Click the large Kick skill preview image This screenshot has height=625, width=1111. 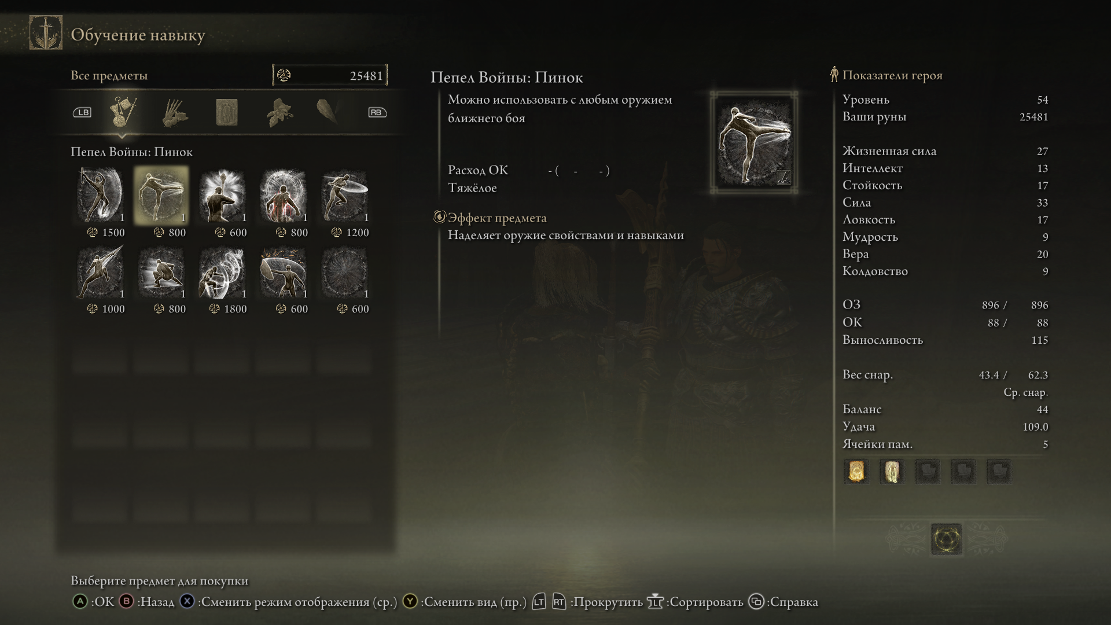click(x=754, y=142)
